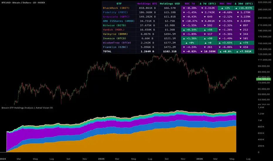Select the Fidelity (FBTC) row name
The height and width of the screenshot is (161, 273).
coord(115,12)
